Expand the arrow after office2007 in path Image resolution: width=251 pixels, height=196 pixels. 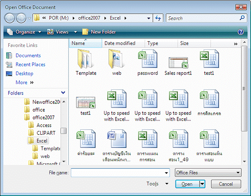coord(105,18)
